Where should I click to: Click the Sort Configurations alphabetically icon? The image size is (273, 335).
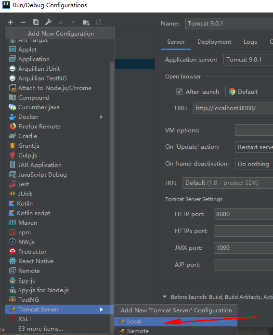[98, 22]
